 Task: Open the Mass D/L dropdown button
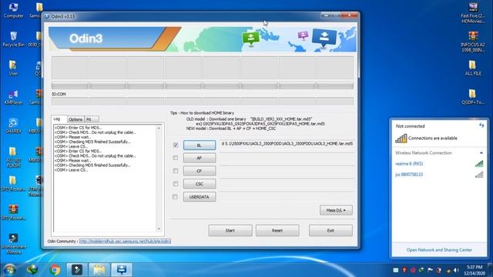336,210
